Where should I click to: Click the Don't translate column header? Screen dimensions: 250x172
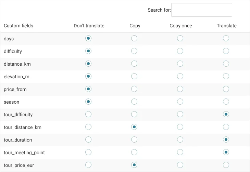coord(89,26)
